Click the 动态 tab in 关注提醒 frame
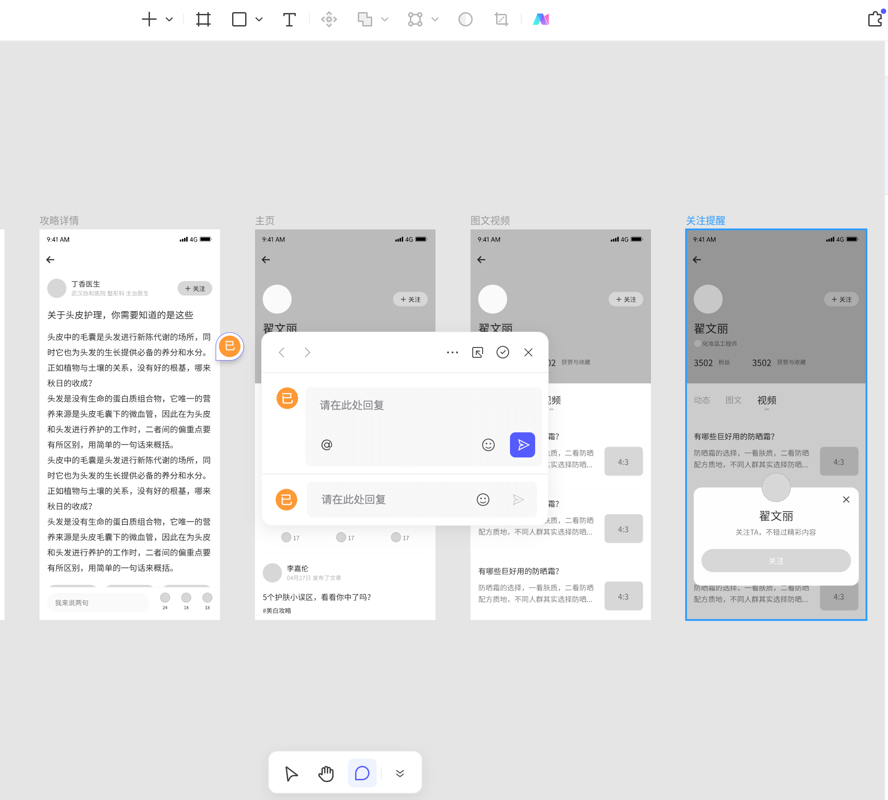This screenshot has width=888, height=800. click(702, 400)
